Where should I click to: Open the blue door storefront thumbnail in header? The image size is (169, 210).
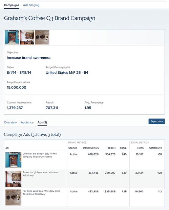(x=12, y=37)
